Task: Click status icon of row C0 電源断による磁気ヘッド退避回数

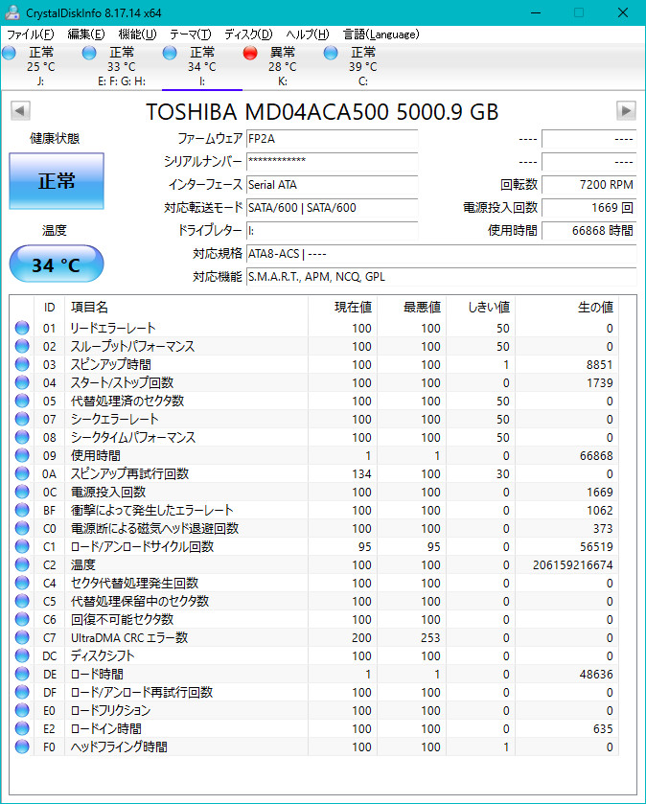Action: pos(22,528)
